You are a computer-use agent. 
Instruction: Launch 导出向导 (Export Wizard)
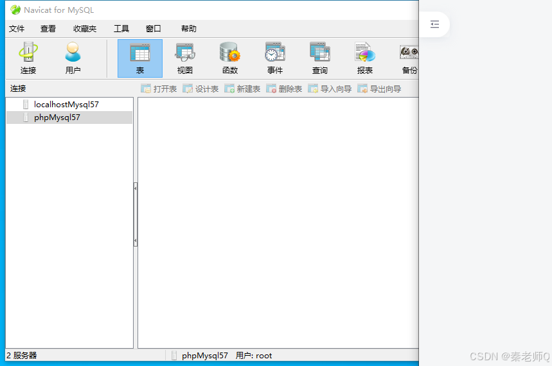click(x=379, y=89)
